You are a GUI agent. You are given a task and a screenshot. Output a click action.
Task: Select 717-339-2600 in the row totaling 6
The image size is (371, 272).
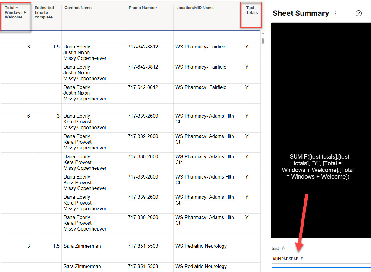point(150,122)
